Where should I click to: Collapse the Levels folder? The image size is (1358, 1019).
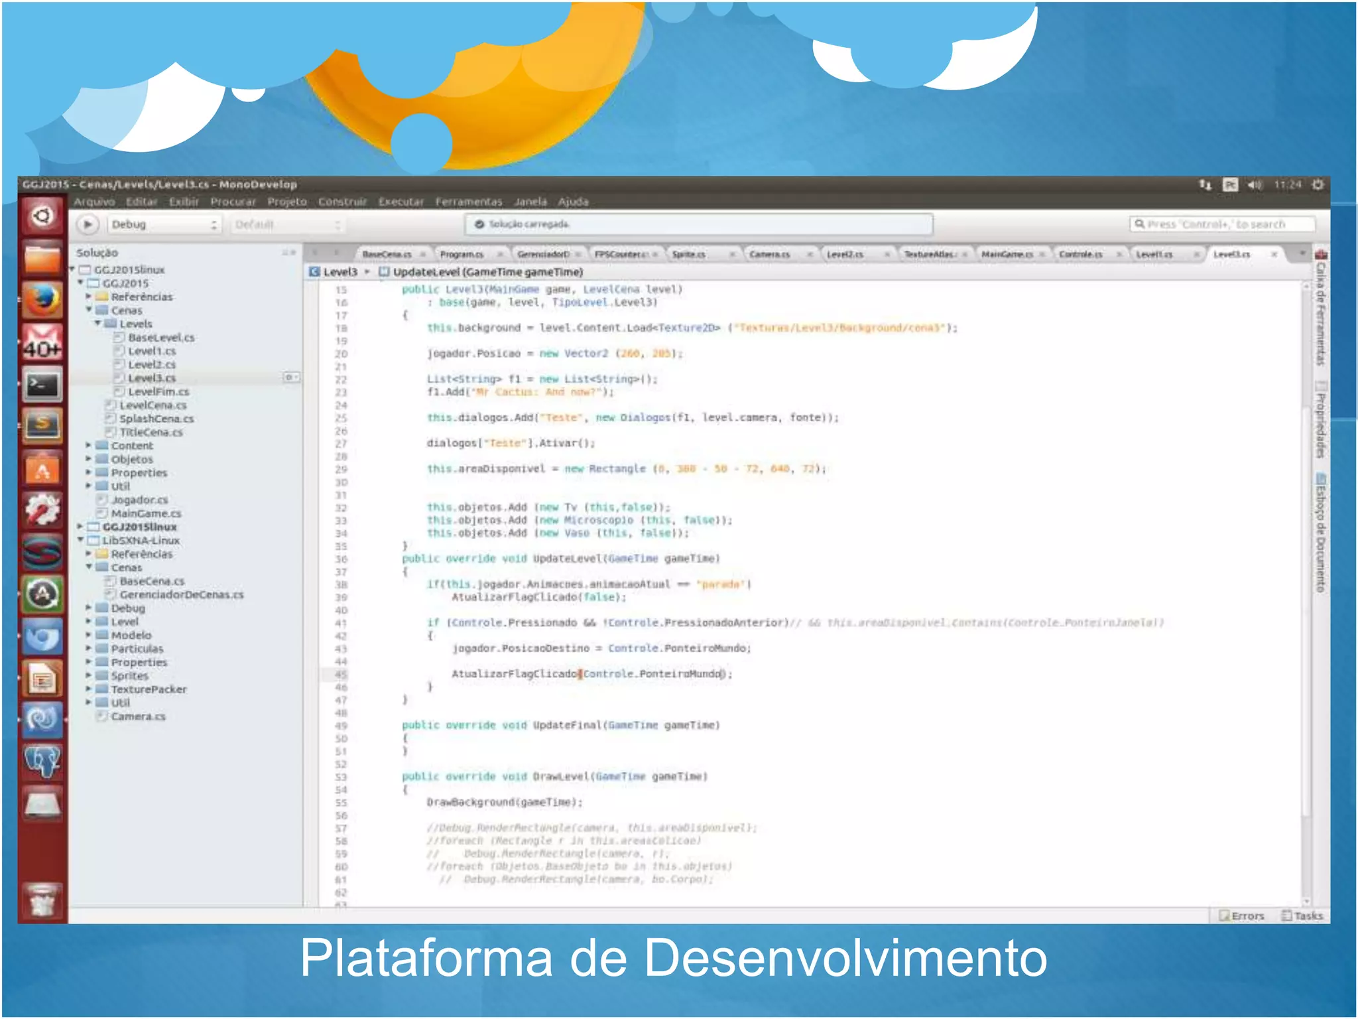coord(97,324)
